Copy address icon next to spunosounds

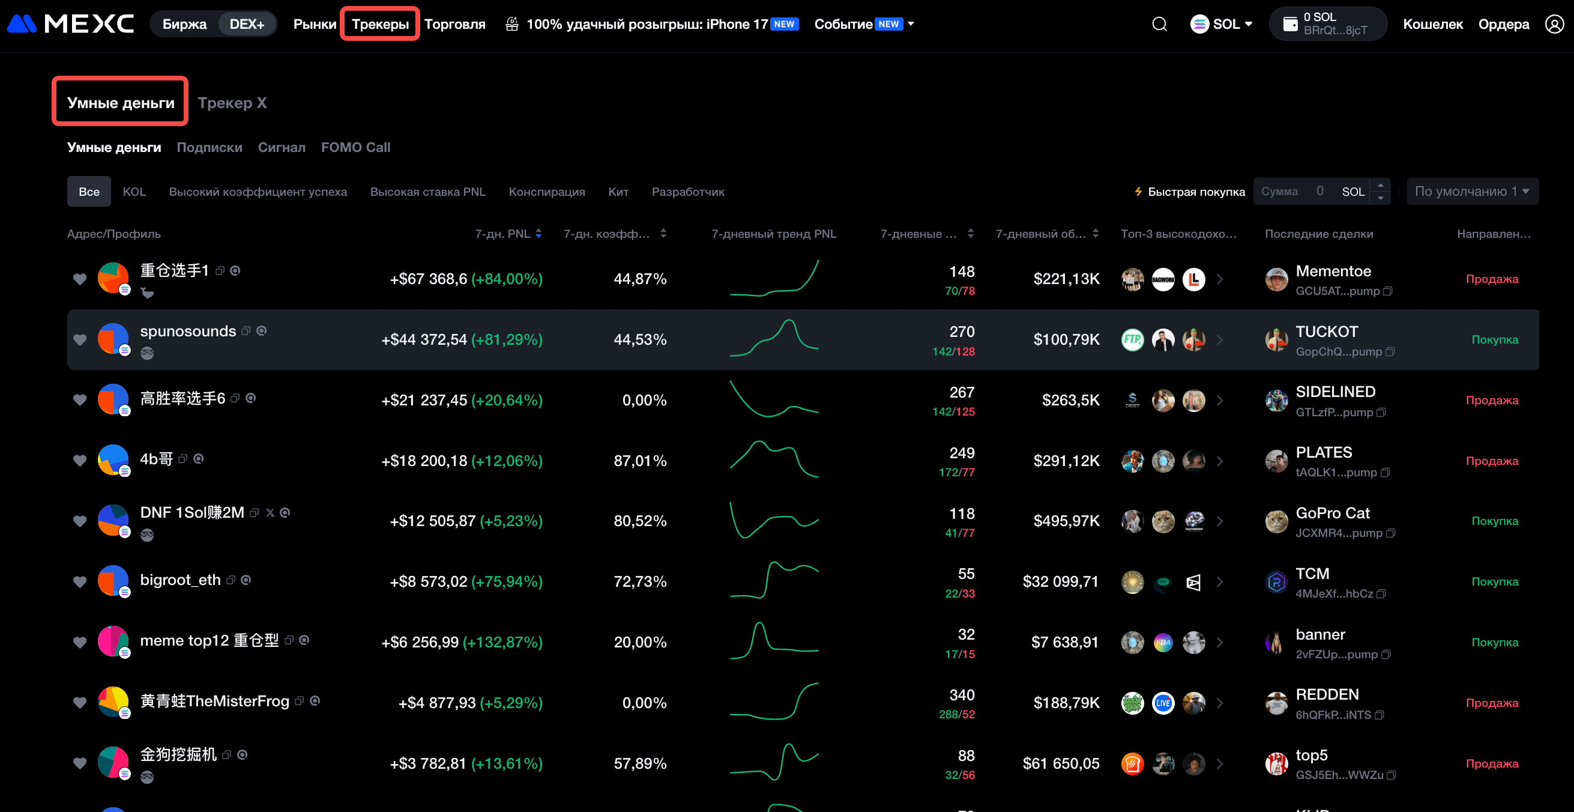[246, 331]
